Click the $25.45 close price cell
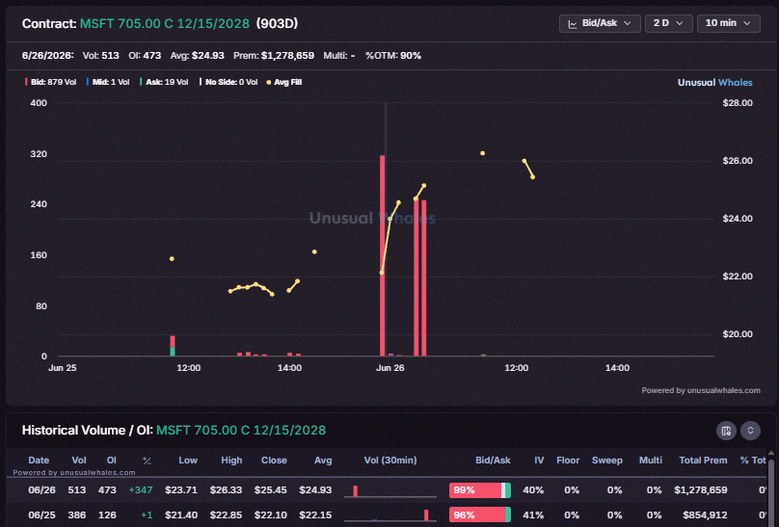779x527 pixels. coord(270,490)
